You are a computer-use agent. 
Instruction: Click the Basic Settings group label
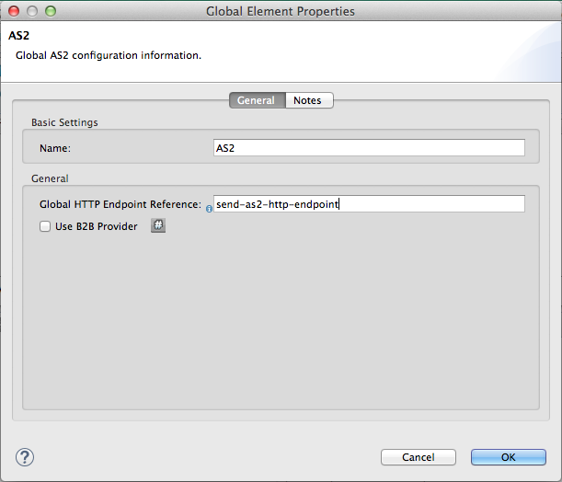tap(64, 121)
